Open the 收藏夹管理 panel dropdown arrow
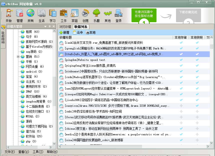 tap(45, 26)
